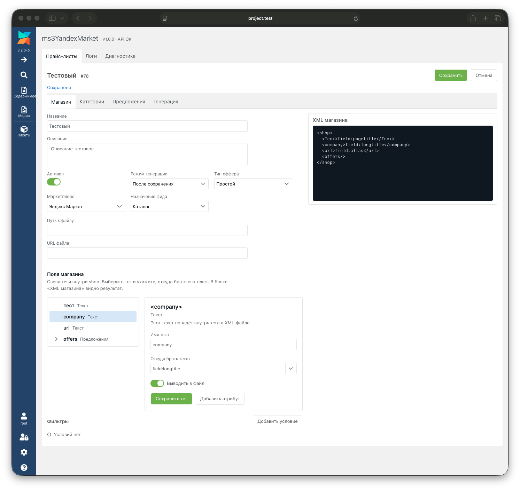This screenshot has width=520, height=490.
Task: Toggle the Активен switch
Action: [54, 182]
